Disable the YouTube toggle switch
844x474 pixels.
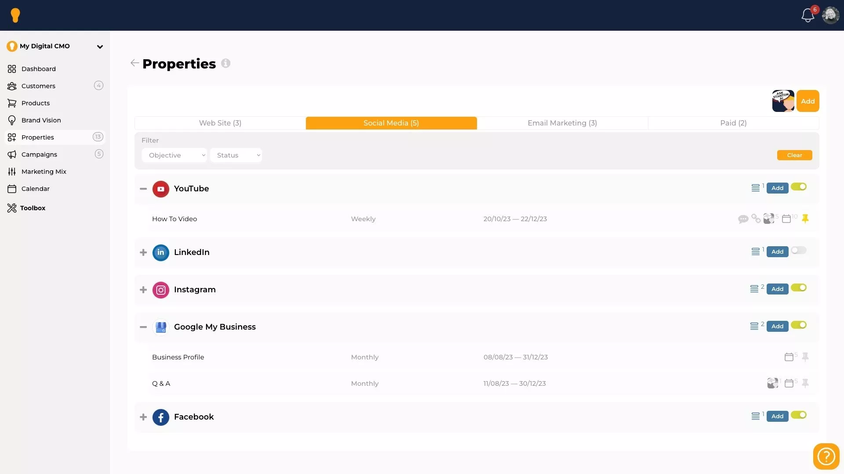click(x=798, y=187)
